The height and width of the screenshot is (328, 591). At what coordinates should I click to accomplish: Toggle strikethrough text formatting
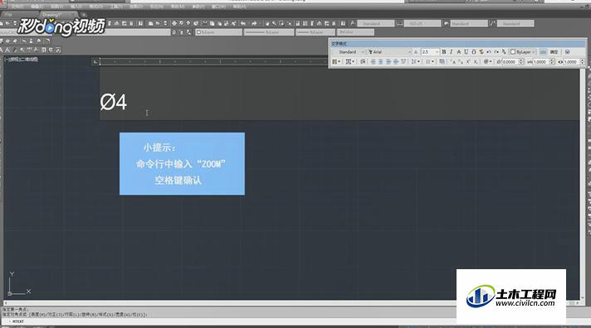click(459, 52)
